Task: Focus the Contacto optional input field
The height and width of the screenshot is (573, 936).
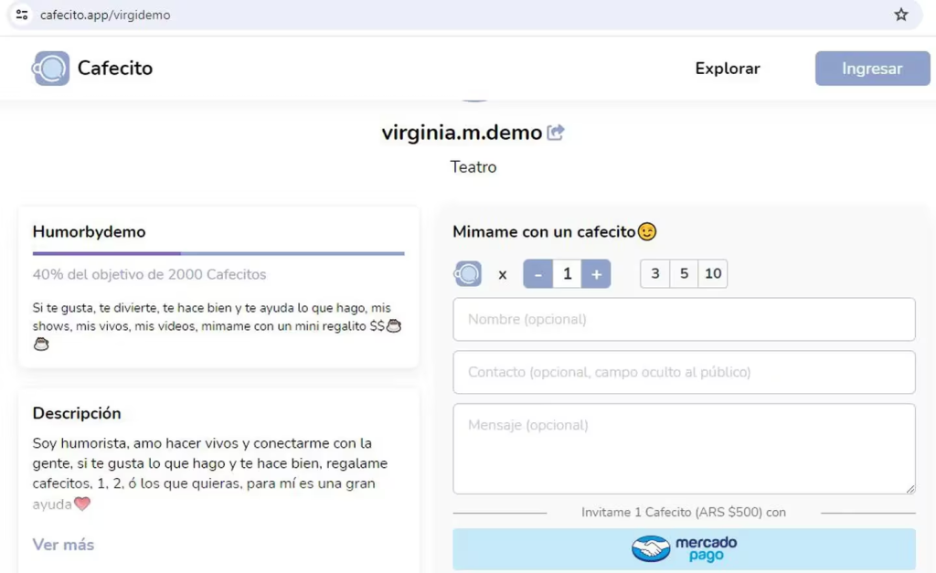Action: [684, 373]
